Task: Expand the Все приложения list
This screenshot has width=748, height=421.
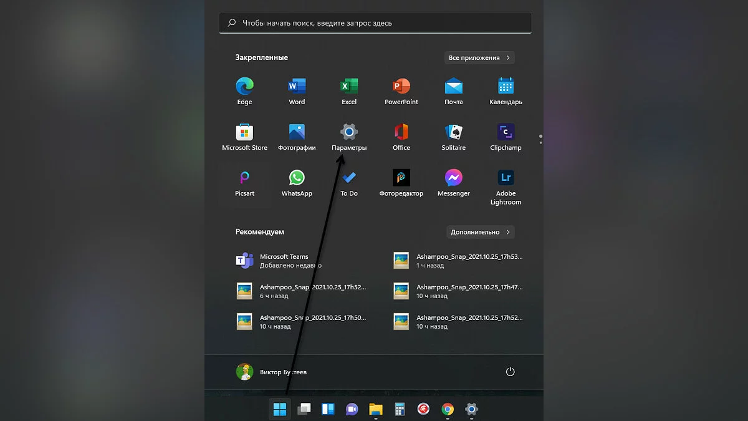Action: tap(480, 57)
